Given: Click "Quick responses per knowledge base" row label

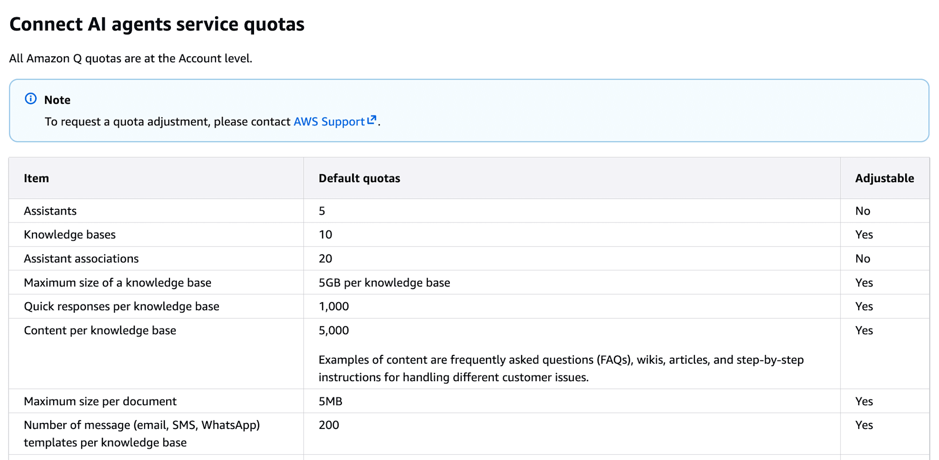Looking at the screenshot, I should click(121, 307).
